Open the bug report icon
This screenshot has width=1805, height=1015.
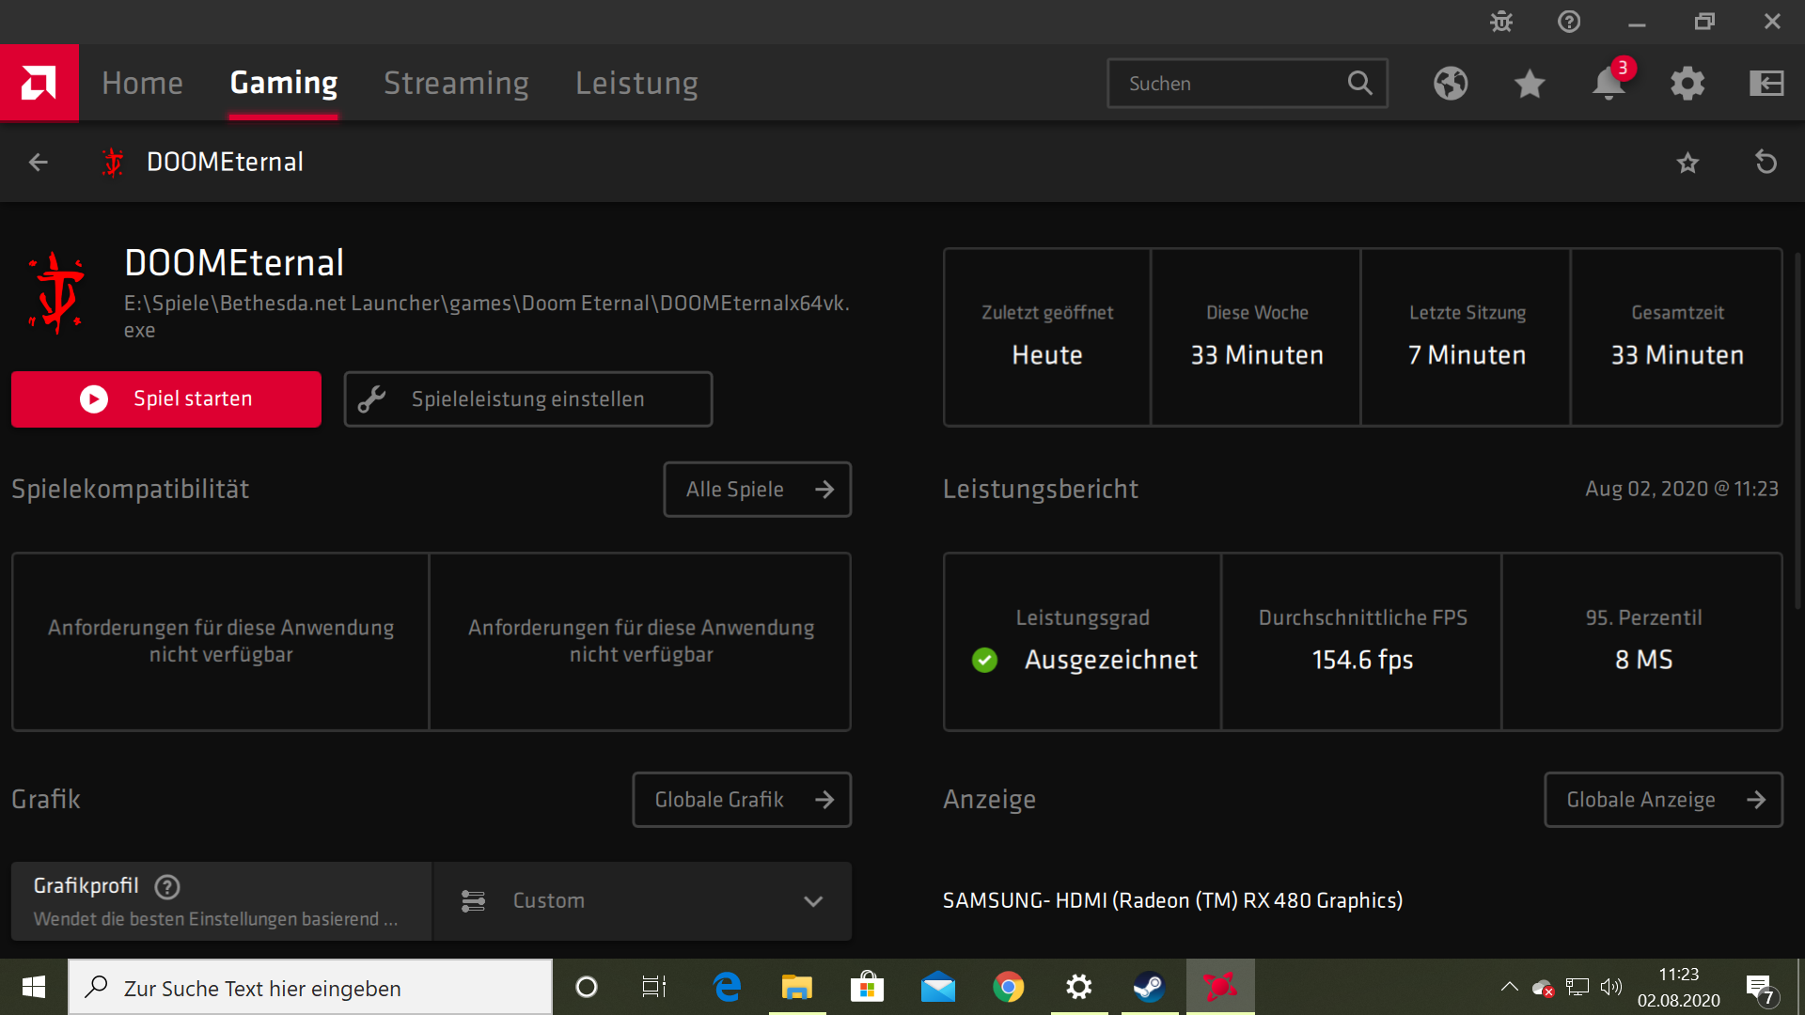click(1501, 22)
